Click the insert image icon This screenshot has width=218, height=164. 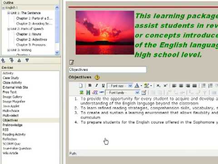[82, 92]
